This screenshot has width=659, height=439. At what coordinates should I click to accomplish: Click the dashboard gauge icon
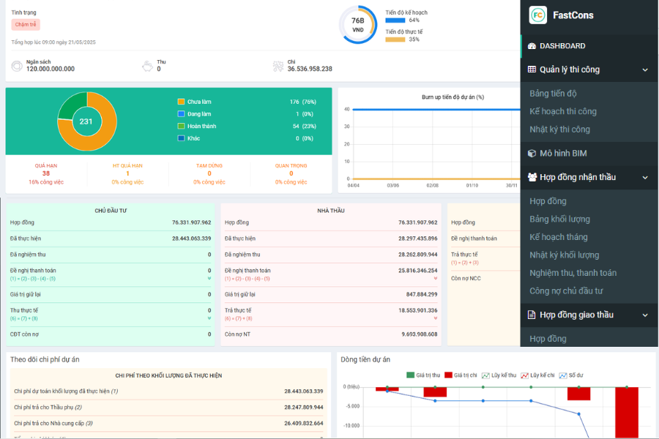point(532,46)
